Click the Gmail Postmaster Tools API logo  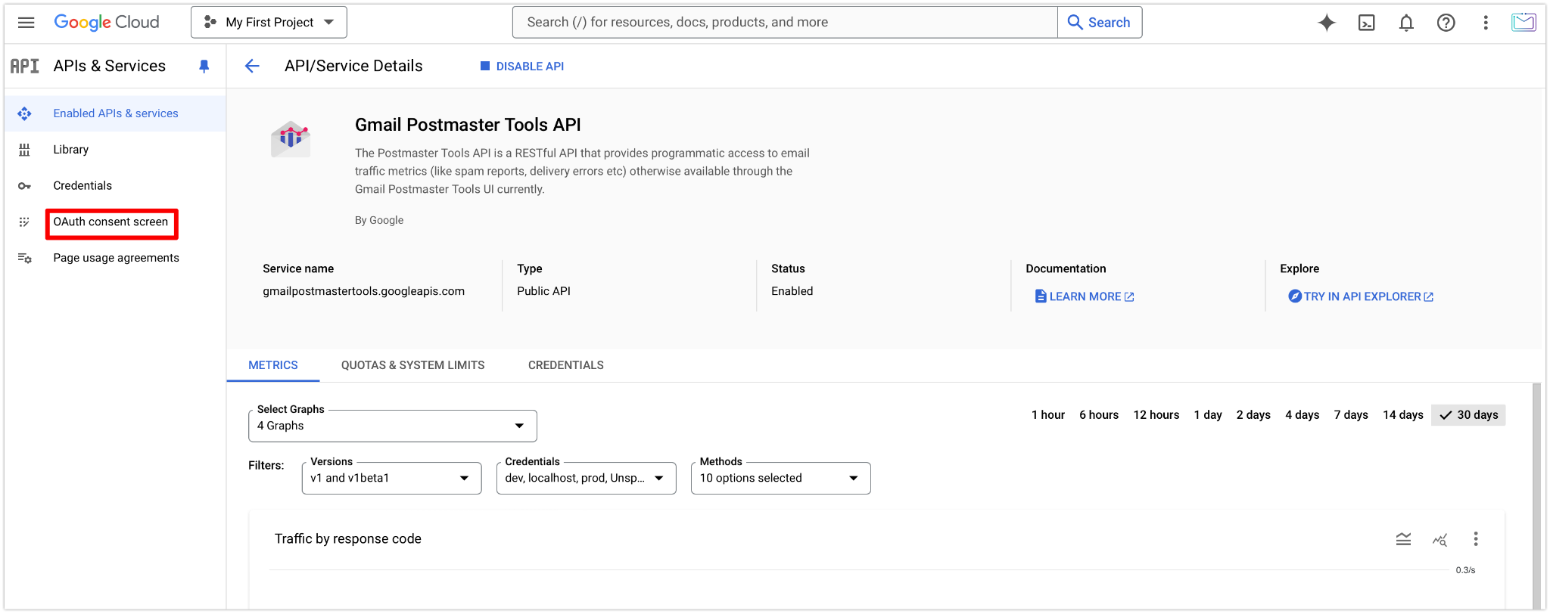pos(291,139)
